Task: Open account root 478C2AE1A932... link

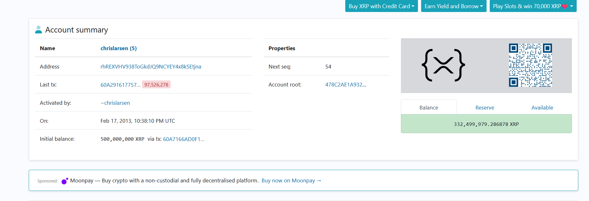Action: click(346, 85)
